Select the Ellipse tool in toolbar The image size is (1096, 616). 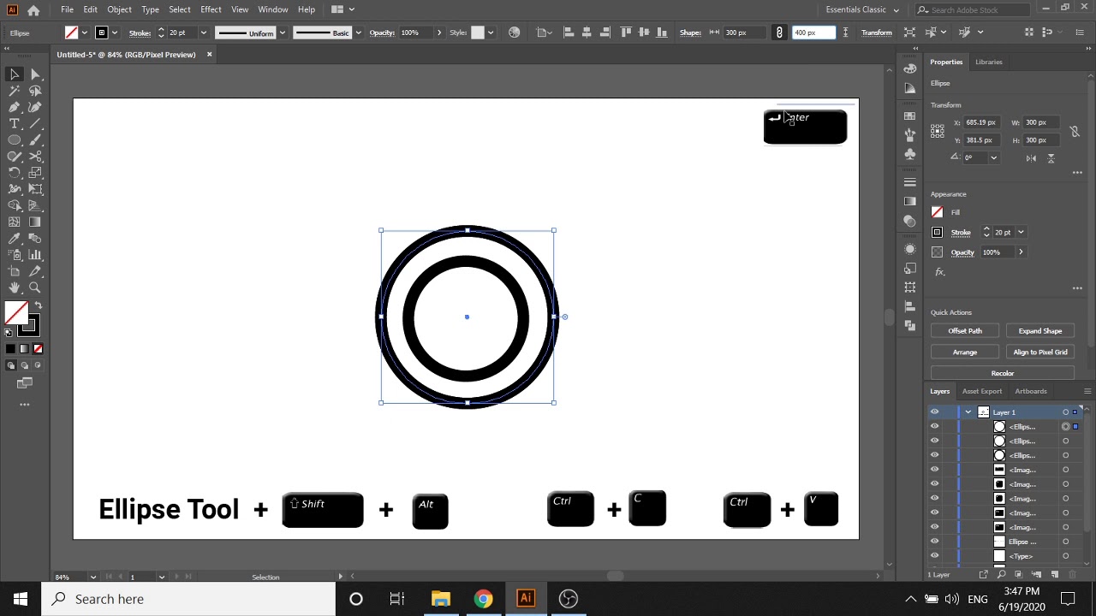click(x=15, y=139)
